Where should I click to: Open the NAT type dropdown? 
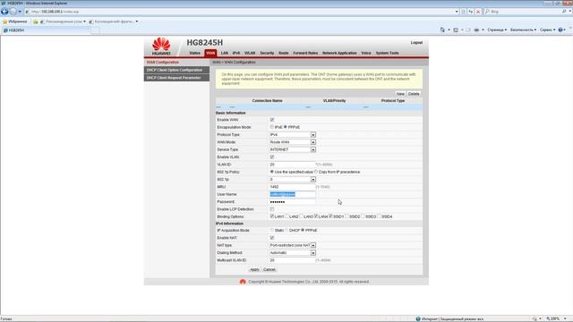[293, 245]
